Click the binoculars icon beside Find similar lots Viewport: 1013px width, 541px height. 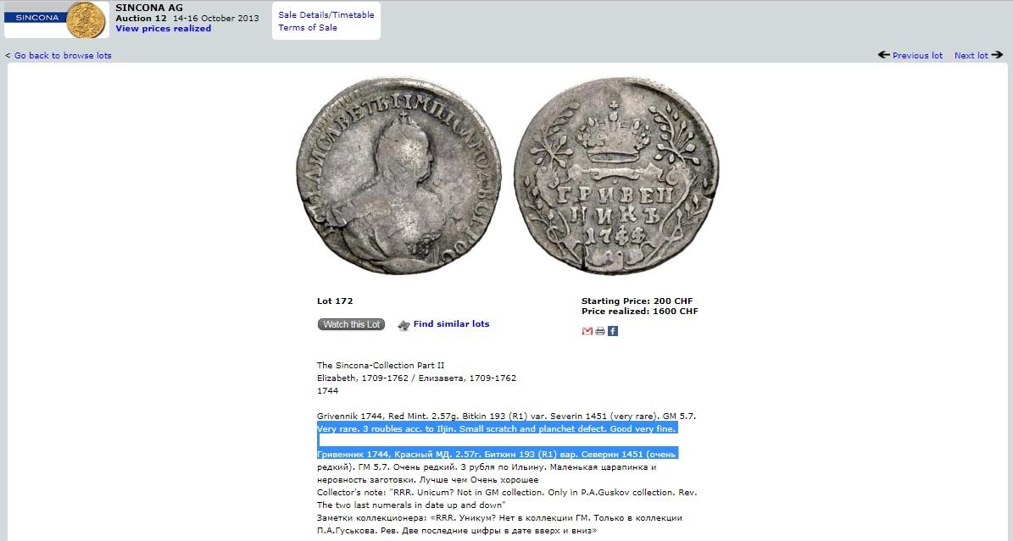click(x=404, y=325)
